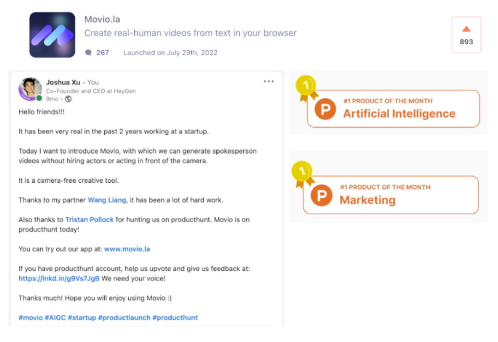Select the #startup hashtag

82,318
